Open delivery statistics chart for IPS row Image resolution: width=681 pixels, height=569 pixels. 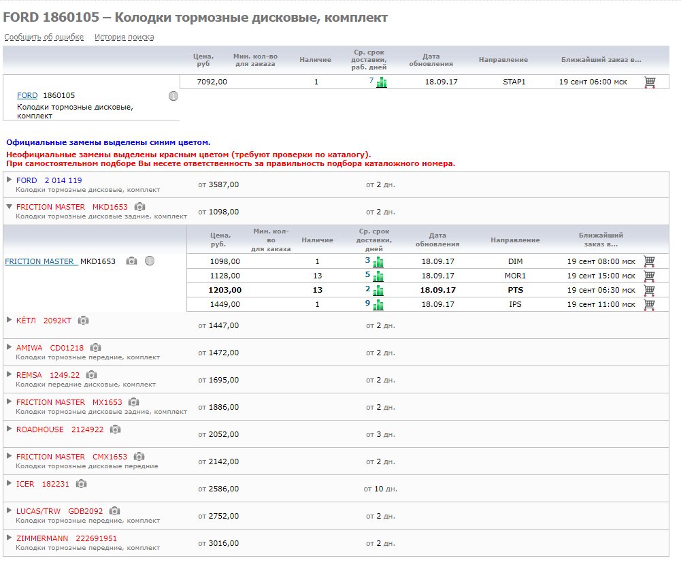(x=378, y=305)
